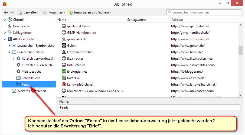This screenshot has width=245, height=135.
Task: Click globe icon beside Instructables
Action: 64,65
